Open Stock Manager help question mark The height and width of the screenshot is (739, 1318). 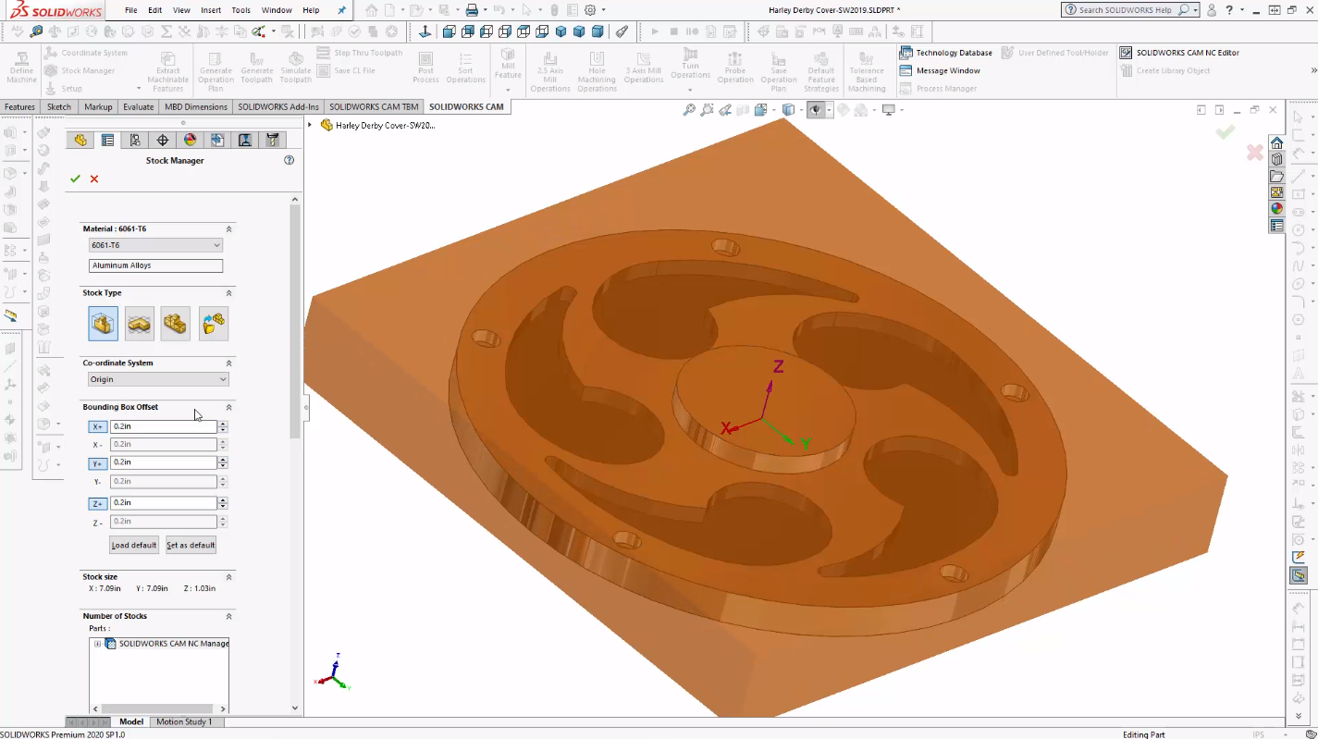pos(289,160)
